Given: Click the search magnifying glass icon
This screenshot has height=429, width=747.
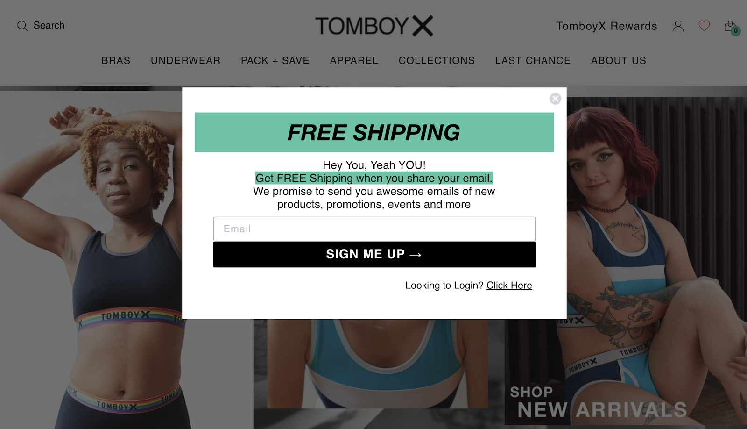Looking at the screenshot, I should point(22,26).
